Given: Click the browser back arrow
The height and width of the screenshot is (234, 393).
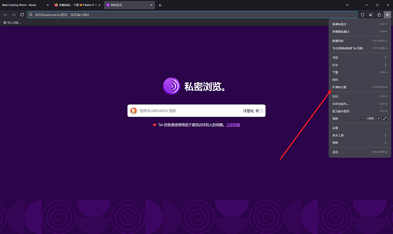Looking at the screenshot, I should [6, 15].
